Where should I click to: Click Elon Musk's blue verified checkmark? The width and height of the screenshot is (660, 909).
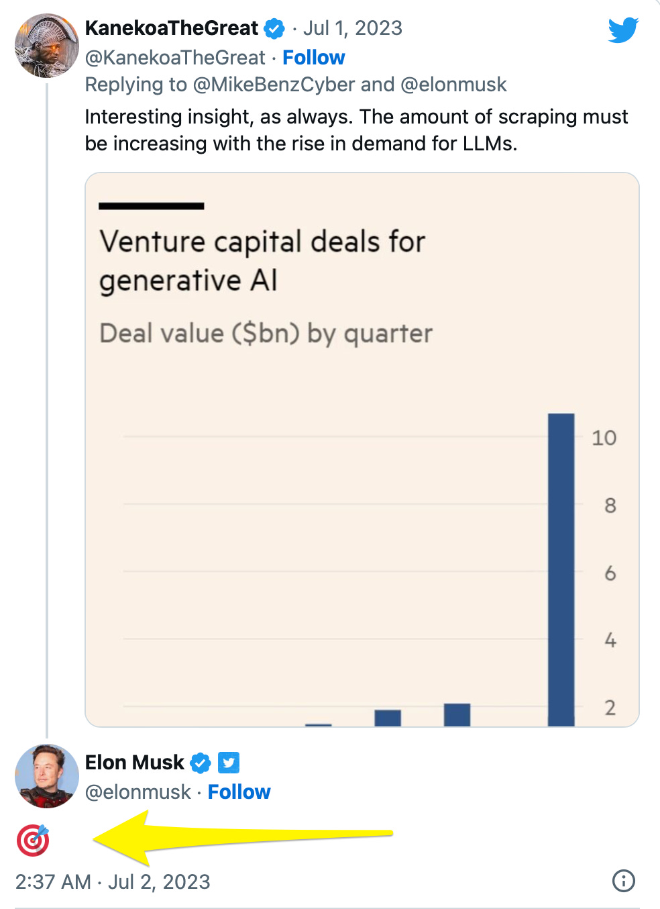[201, 763]
